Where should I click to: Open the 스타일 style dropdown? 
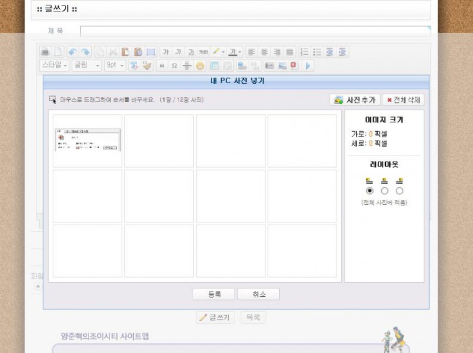click(x=54, y=66)
